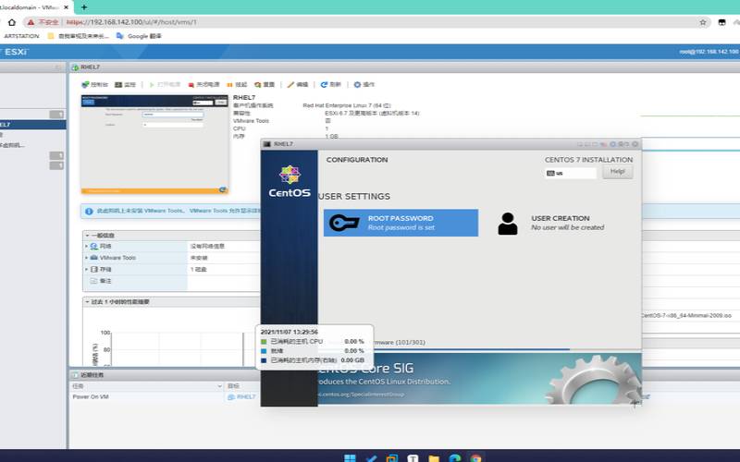Click the ESXi logo in header
Screen dimensions: 740x462
(x=16, y=52)
